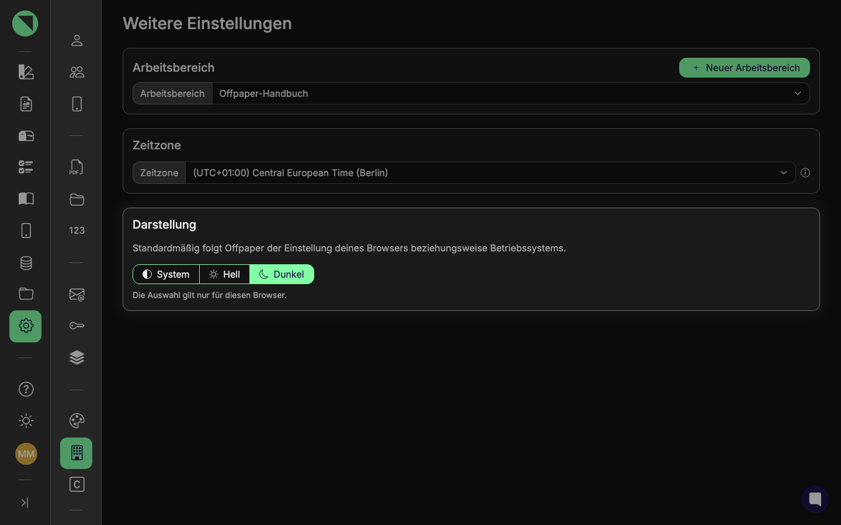Select the Dunkel dark appearance option
This screenshot has width=841, height=525.
282,274
